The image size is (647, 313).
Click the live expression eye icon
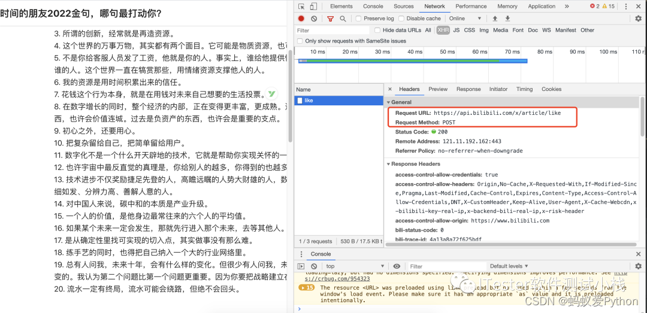[x=397, y=266]
